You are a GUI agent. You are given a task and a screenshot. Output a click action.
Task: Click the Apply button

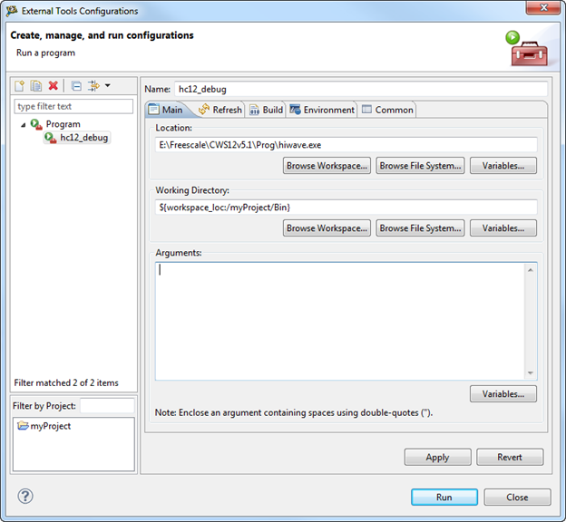pyautogui.click(x=437, y=457)
